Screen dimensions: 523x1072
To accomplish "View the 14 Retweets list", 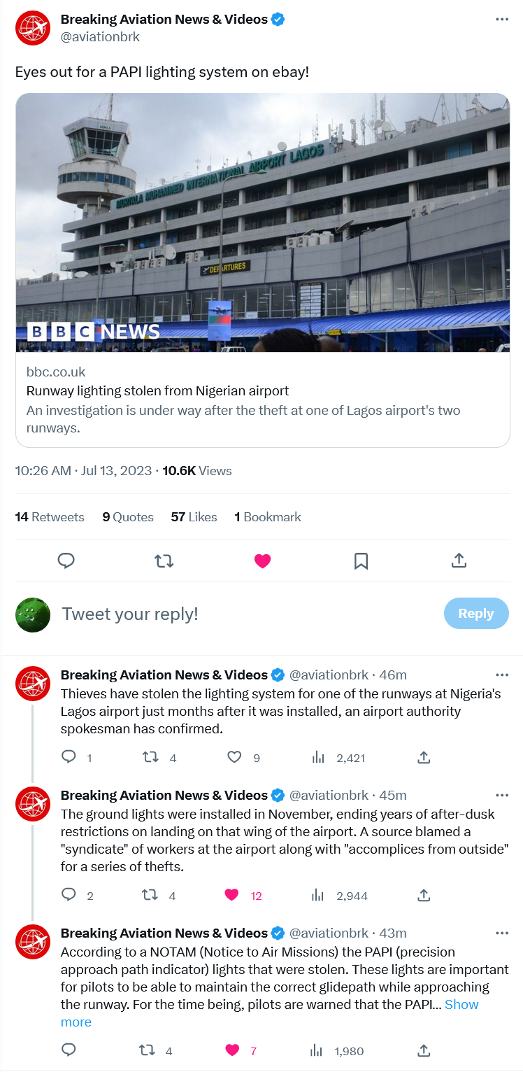I will point(50,517).
